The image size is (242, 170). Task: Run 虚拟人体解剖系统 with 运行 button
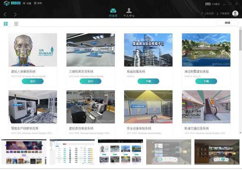33,81
